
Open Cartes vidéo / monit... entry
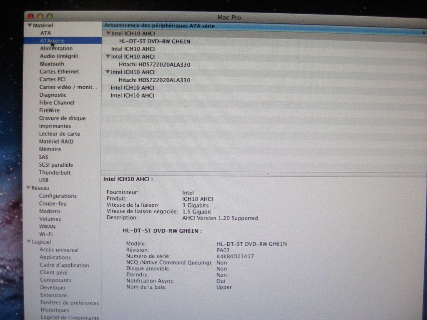[x=68, y=87]
